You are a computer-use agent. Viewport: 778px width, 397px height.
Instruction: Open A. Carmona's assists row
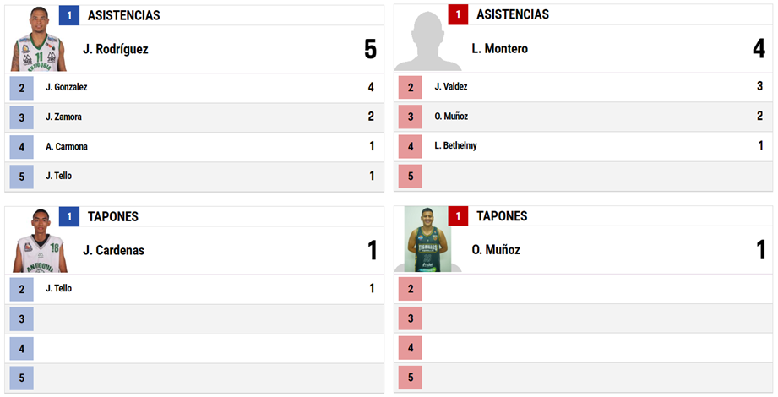pyautogui.click(x=194, y=147)
